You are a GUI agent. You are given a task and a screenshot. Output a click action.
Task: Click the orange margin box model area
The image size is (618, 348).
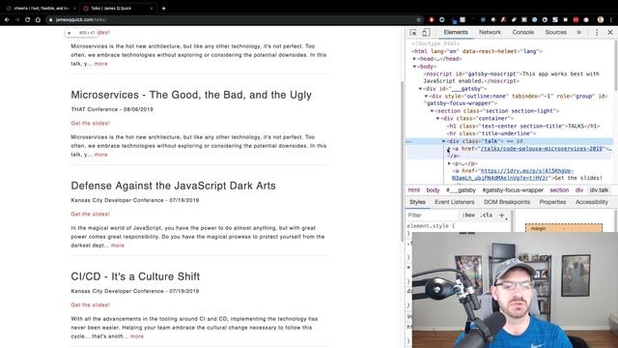(x=564, y=228)
